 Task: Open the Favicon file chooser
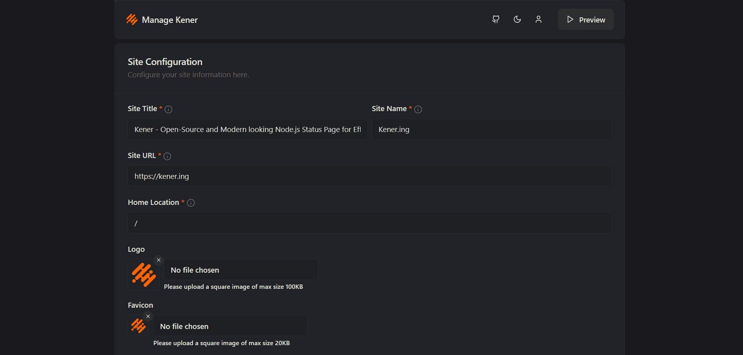230,326
